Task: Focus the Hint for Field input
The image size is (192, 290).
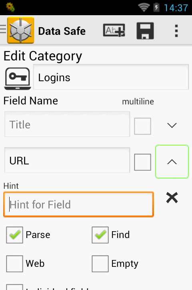Action: tap(79, 204)
